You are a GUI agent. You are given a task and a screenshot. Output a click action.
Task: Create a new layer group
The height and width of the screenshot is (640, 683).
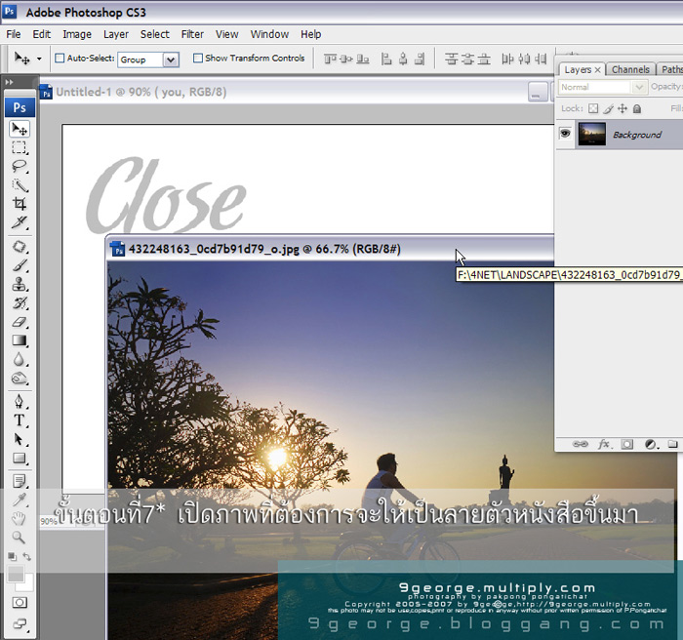[x=673, y=444]
